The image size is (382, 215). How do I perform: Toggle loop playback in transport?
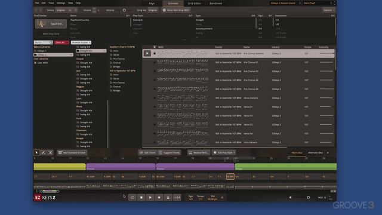(133, 198)
